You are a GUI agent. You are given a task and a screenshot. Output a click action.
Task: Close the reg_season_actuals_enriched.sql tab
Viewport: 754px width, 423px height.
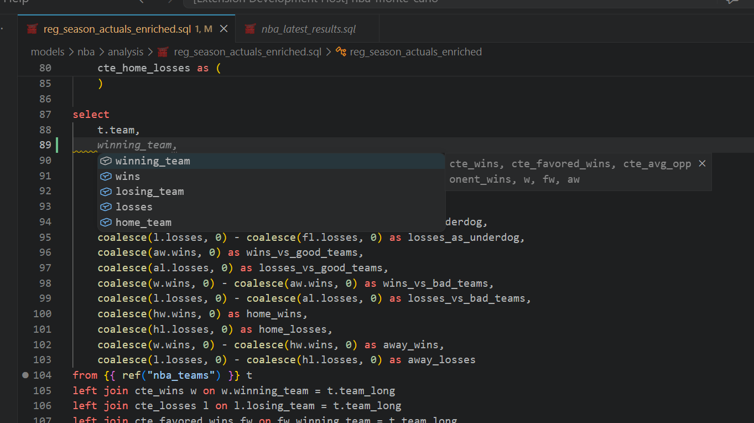224,29
